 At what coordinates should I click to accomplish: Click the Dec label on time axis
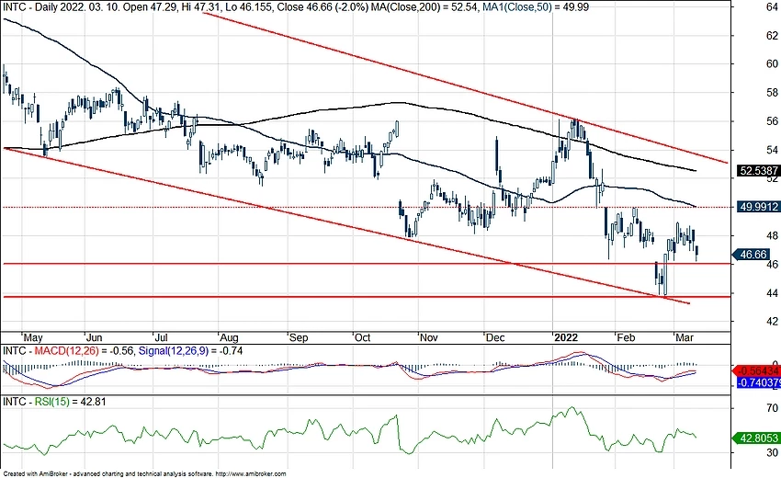click(x=495, y=337)
